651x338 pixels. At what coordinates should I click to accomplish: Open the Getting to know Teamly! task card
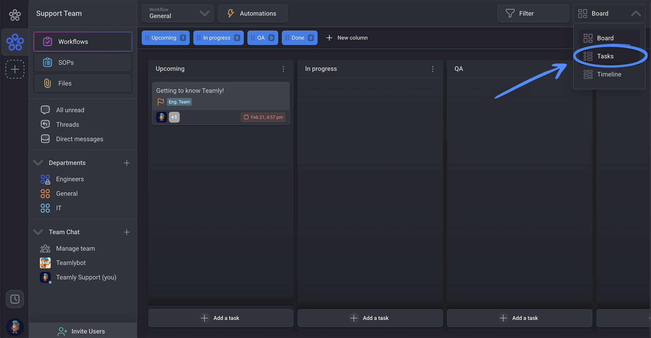[x=221, y=103]
